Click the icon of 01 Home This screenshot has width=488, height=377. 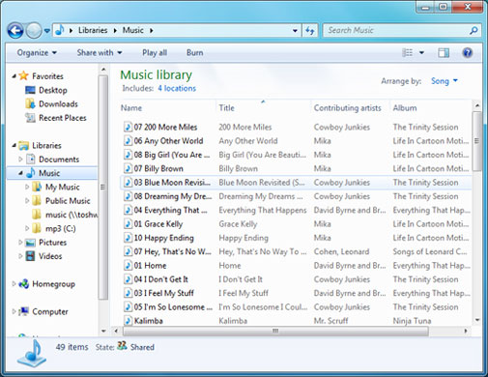128,266
